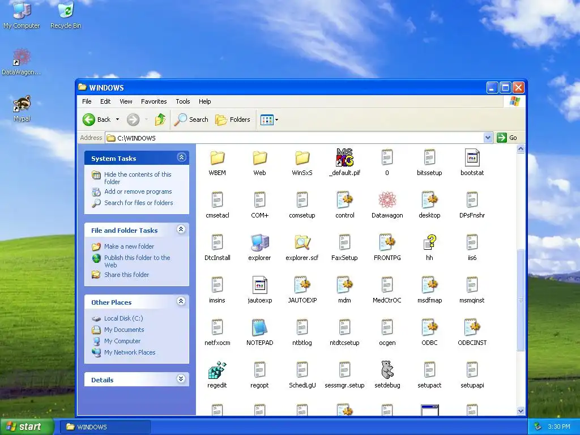580x435 pixels.
Task: Select the Datawagon file icon
Action: coord(387,200)
